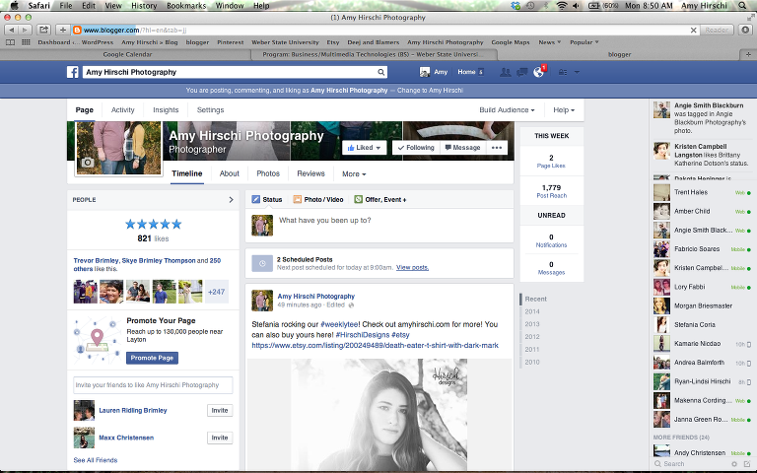Click the See All Friends link

click(96, 460)
